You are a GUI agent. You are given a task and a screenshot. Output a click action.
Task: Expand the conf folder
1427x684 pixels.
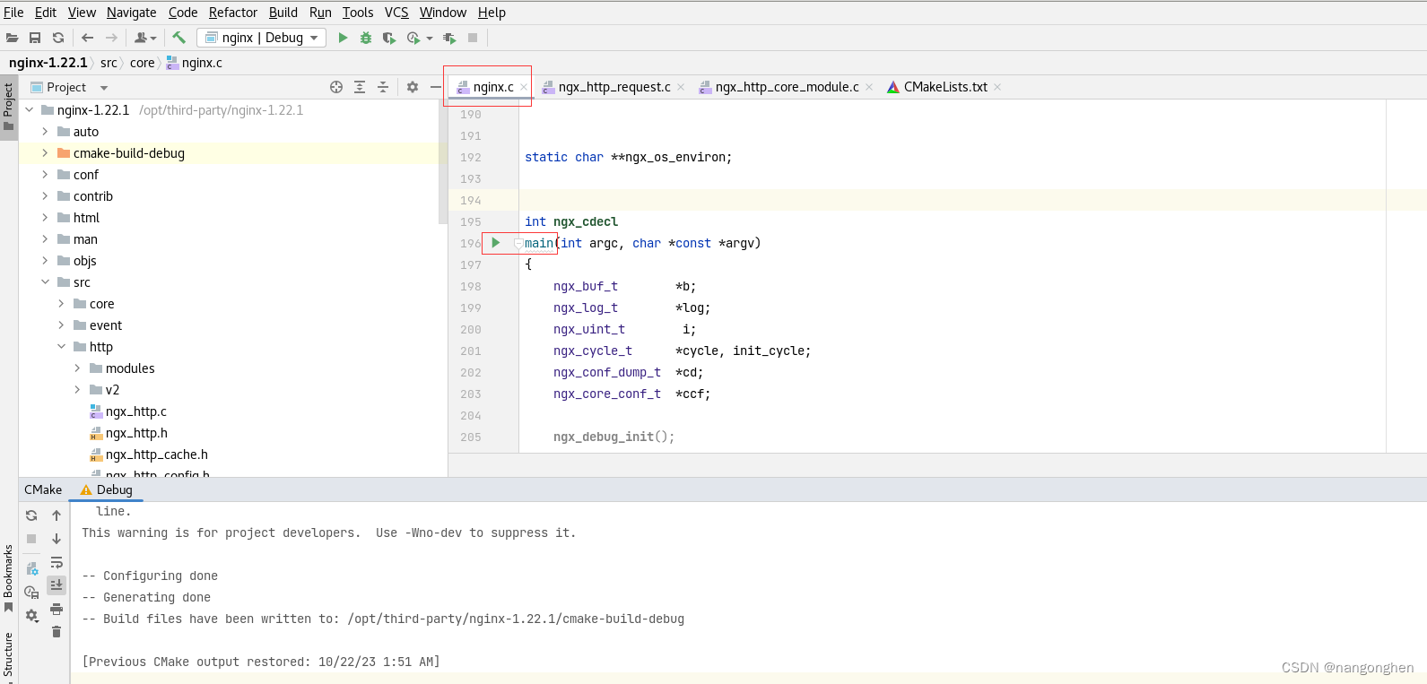click(45, 175)
